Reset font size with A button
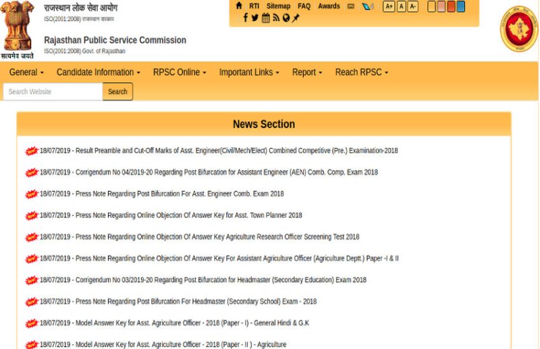Image resolution: width=540 pixels, height=349 pixels. 401,6
